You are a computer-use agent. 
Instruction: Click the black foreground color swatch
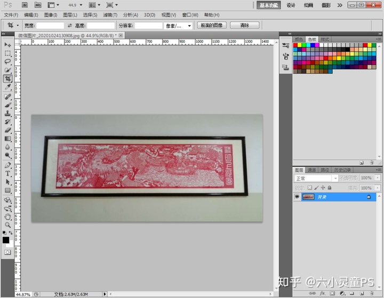[5, 240]
